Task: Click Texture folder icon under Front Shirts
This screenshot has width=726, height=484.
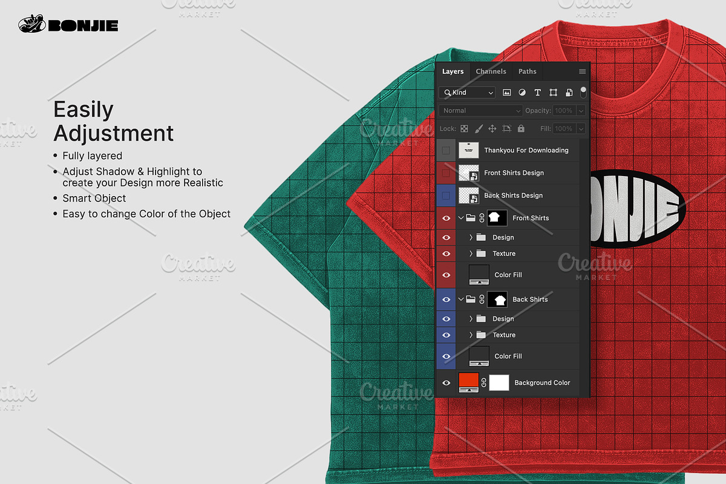Action: pyautogui.click(x=482, y=253)
